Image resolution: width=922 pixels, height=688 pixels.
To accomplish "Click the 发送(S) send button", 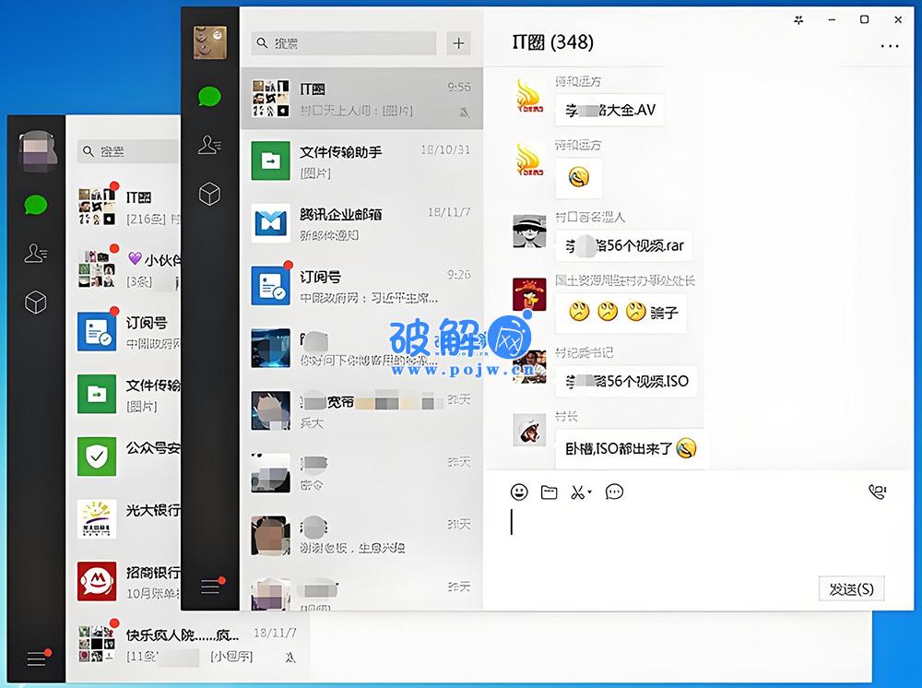I will pyautogui.click(x=851, y=588).
